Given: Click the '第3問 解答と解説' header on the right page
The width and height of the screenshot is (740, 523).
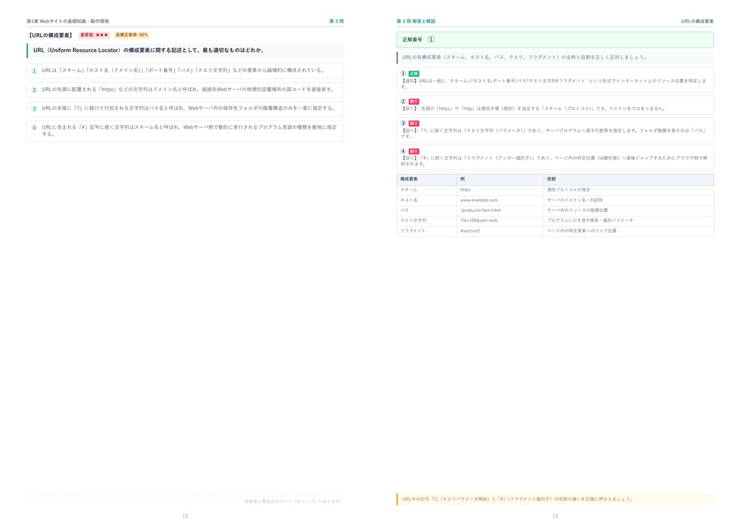Looking at the screenshot, I should click(416, 21).
